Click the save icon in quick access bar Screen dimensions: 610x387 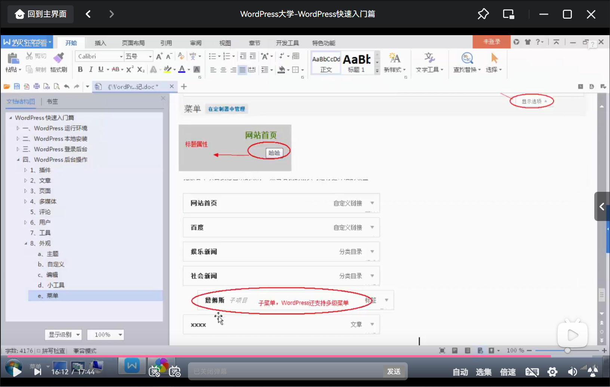[17, 86]
